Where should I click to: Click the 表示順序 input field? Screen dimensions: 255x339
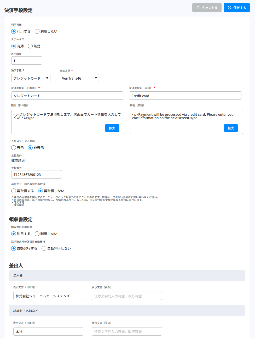(26, 60)
